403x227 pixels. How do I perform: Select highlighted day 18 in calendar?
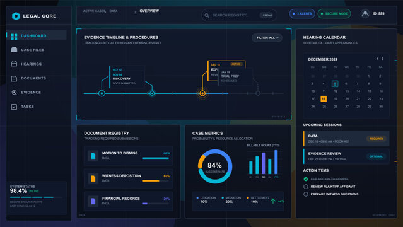[324, 99]
